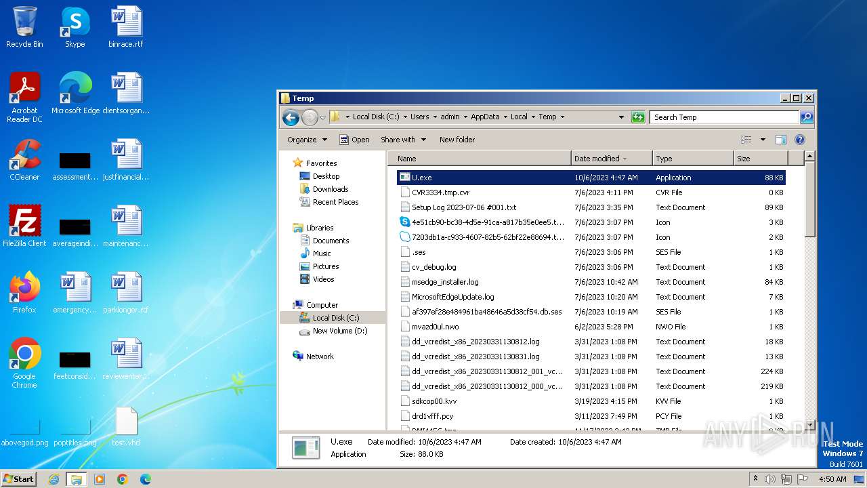This screenshot has width=867, height=488.
Task: Show hidden tray icons arrow
Action: (755, 479)
